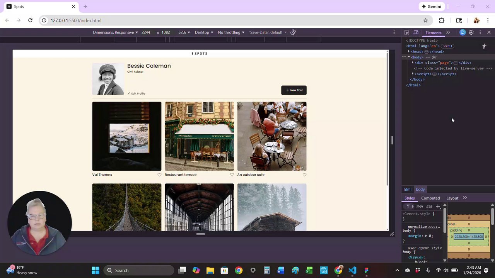495x278 pixels.
Task: Open Visual Studio Code from taskbar
Action: (352, 270)
